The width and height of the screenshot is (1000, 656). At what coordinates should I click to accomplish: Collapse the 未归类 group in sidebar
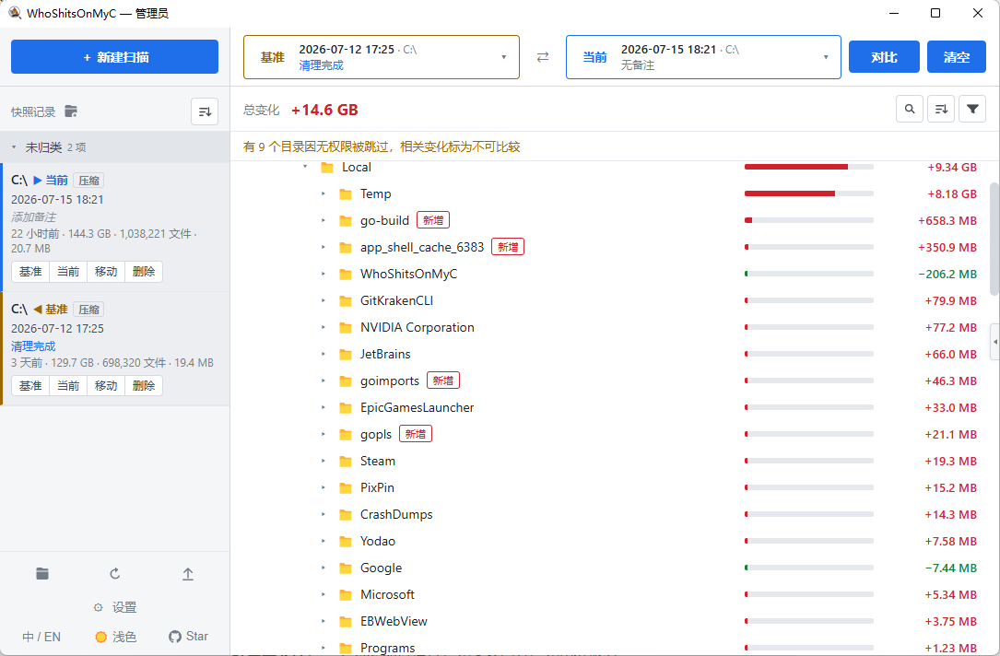pyautogui.click(x=14, y=147)
